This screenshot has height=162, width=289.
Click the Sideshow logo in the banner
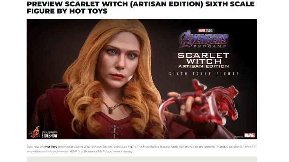(x=49, y=136)
